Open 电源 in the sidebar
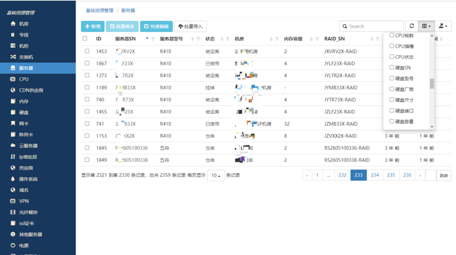The height and width of the screenshot is (255, 456). click(38, 245)
